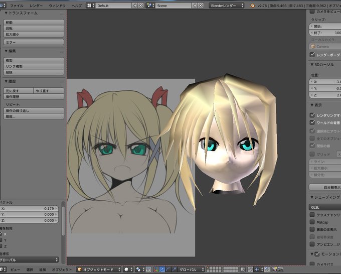Toggle the camera to view checkbox
341x274 pixels.
pyautogui.click(x=312, y=12)
